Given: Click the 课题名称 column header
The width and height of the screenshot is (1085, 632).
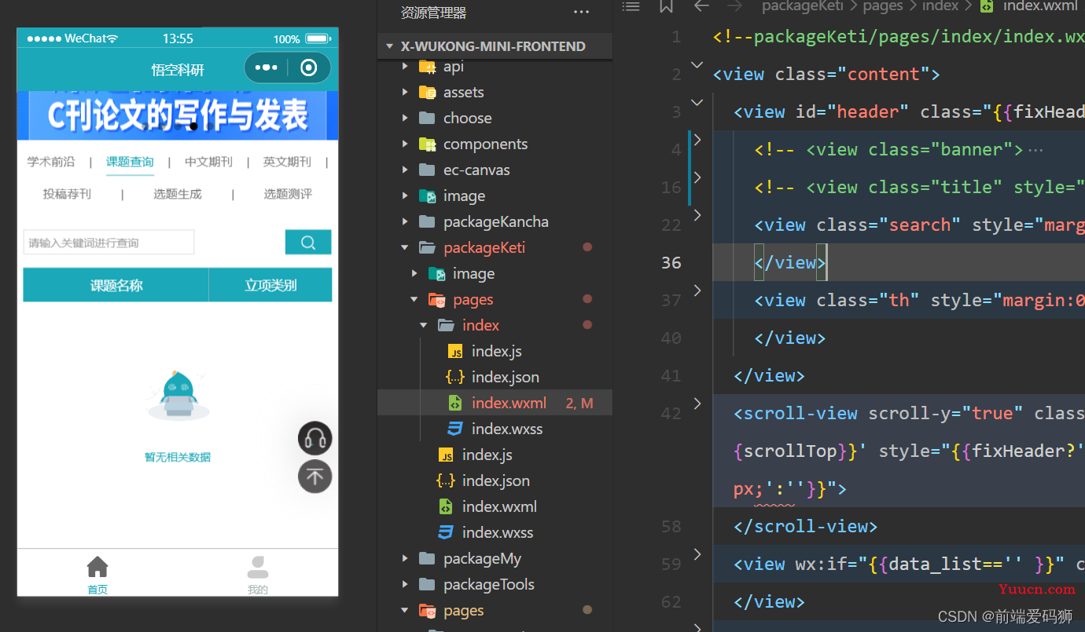Looking at the screenshot, I should 116,285.
